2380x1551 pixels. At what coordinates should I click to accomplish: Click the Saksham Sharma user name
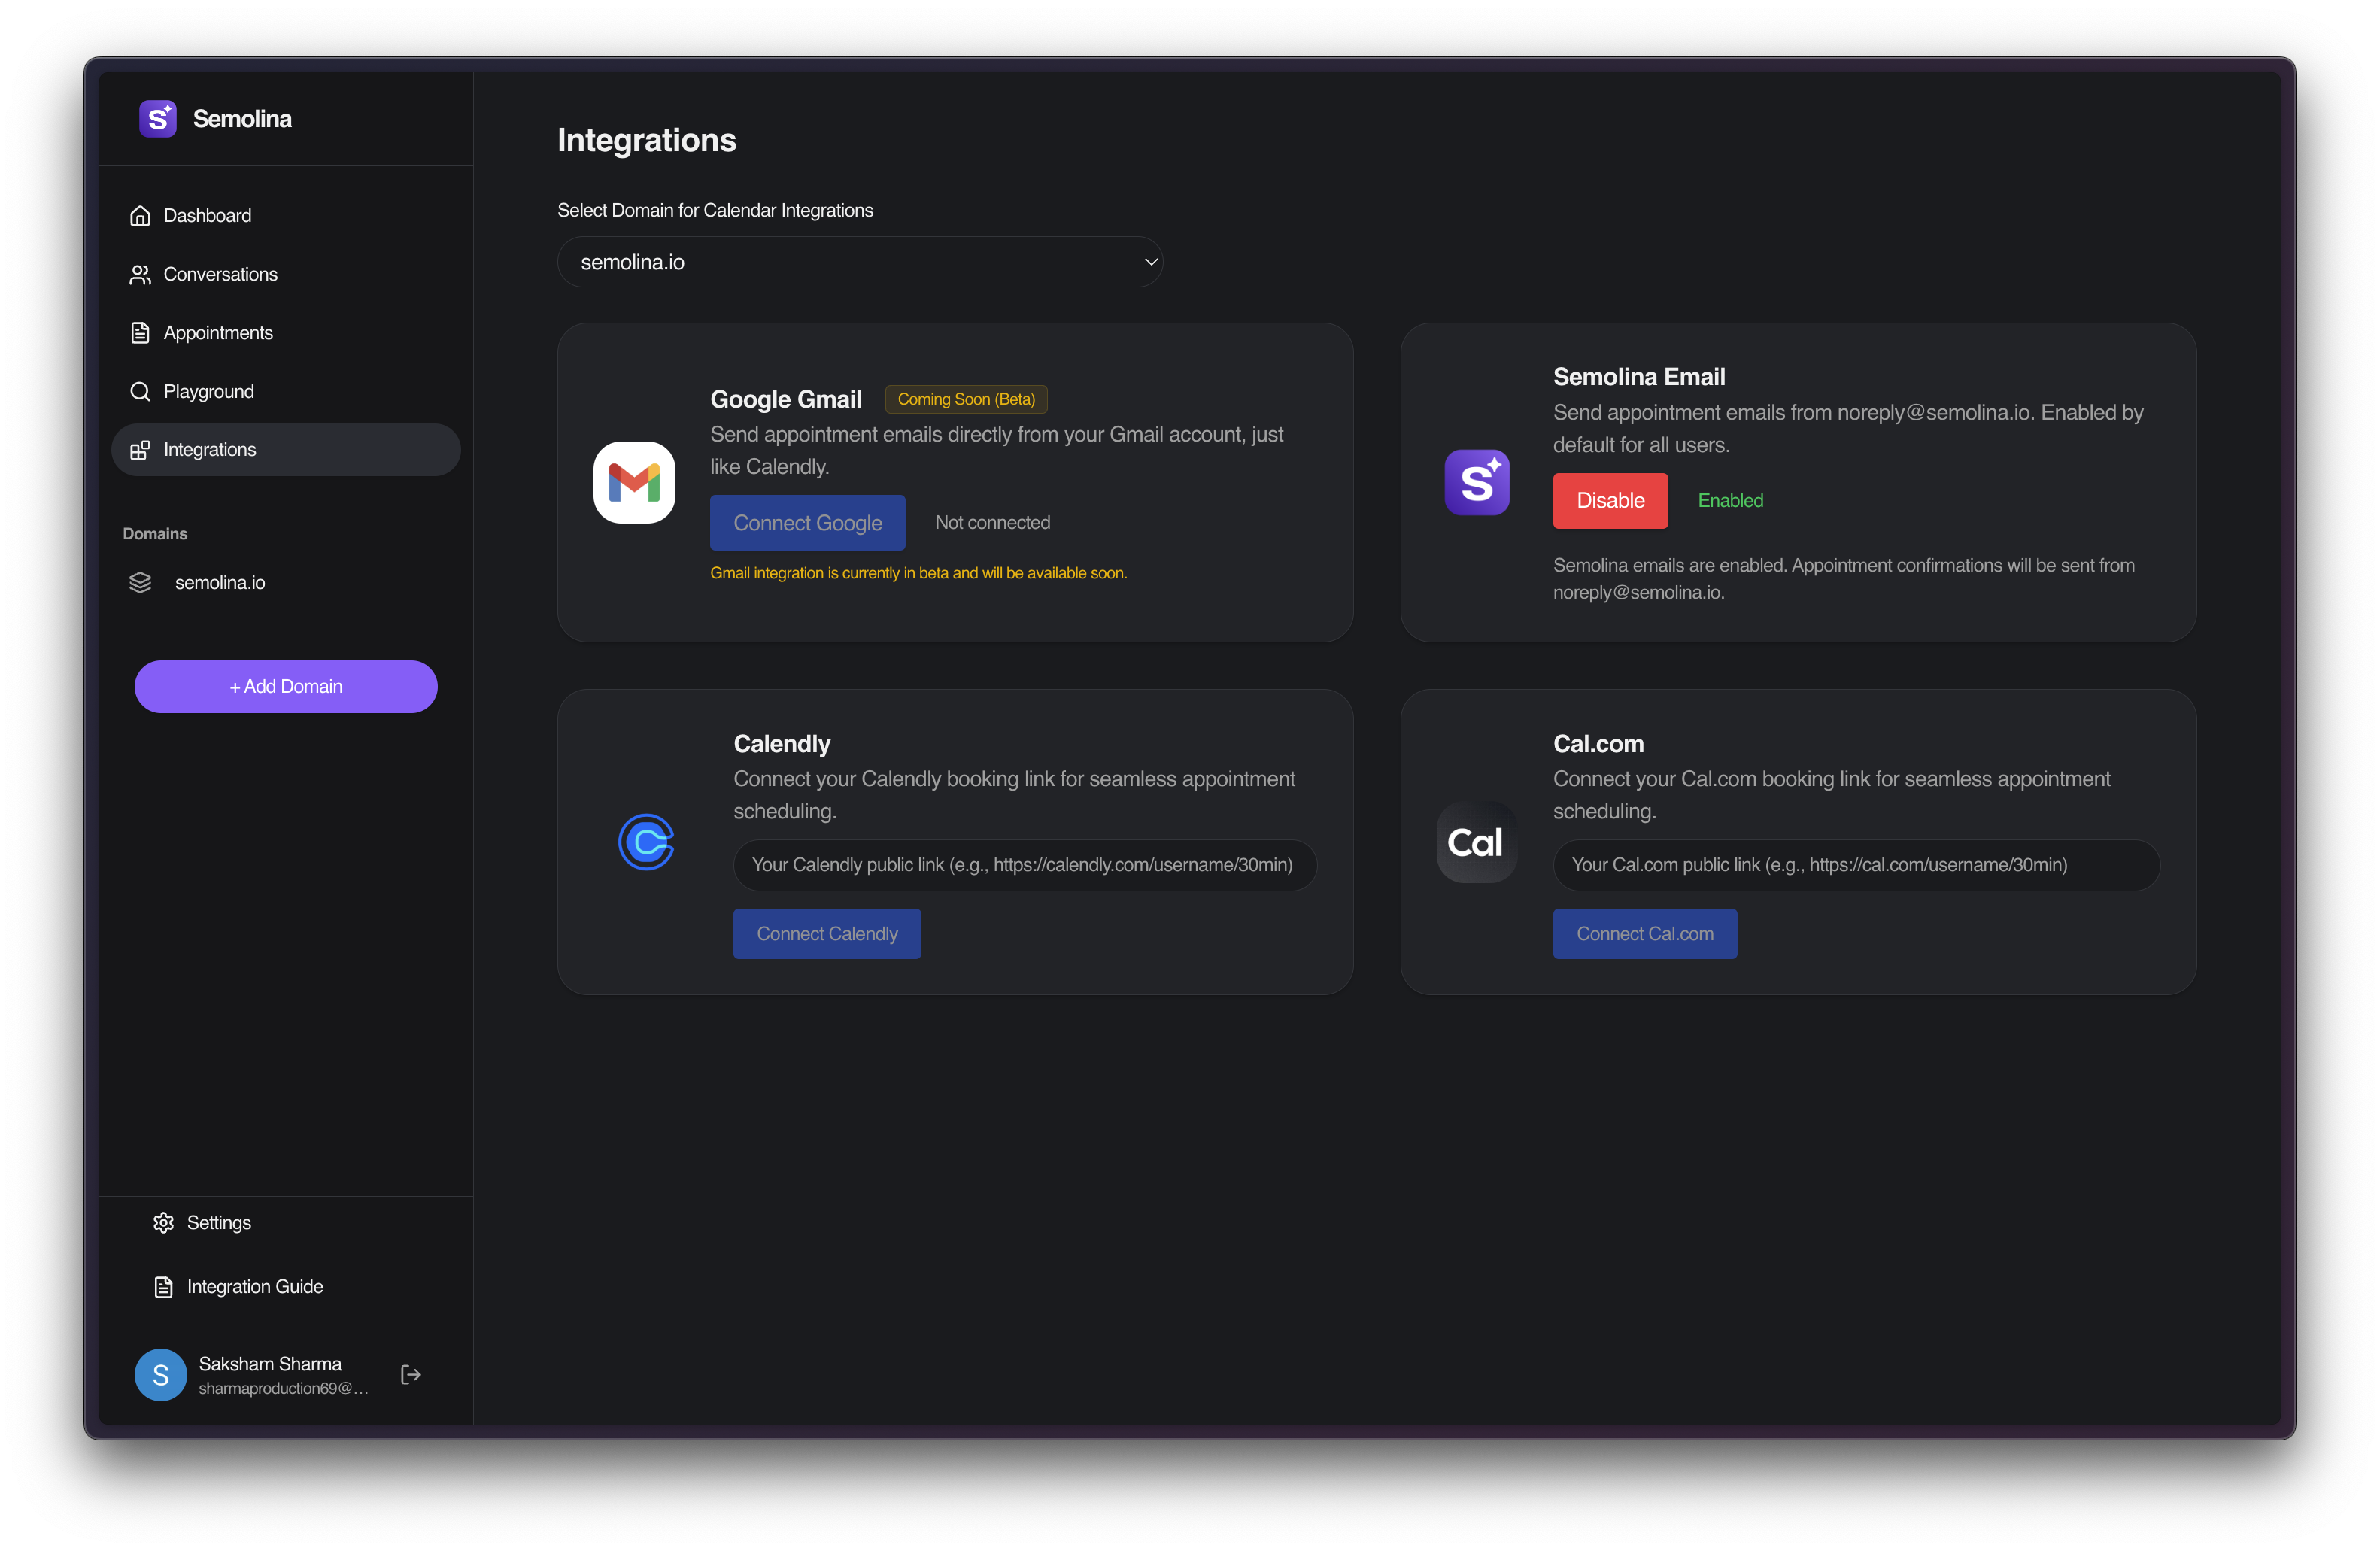[x=270, y=1364]
